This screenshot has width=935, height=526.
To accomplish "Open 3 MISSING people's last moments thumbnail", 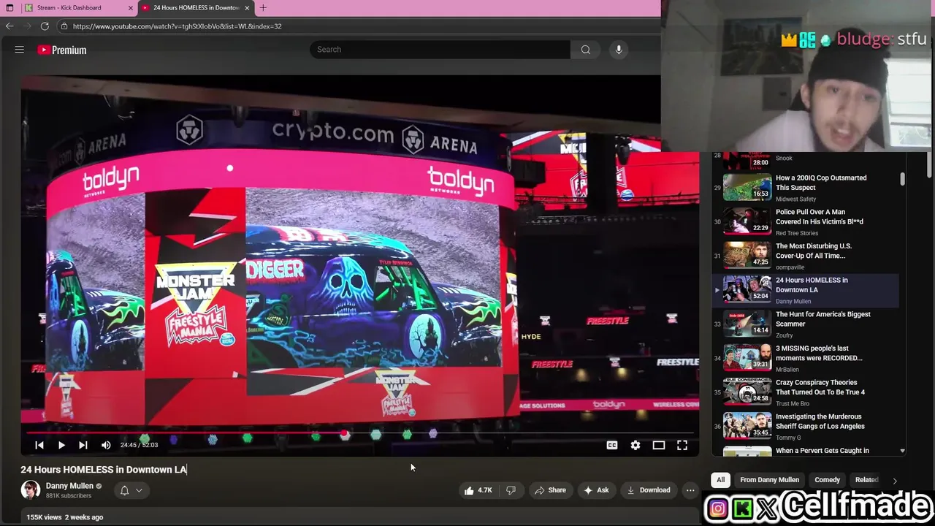I will tap(747, 357).
